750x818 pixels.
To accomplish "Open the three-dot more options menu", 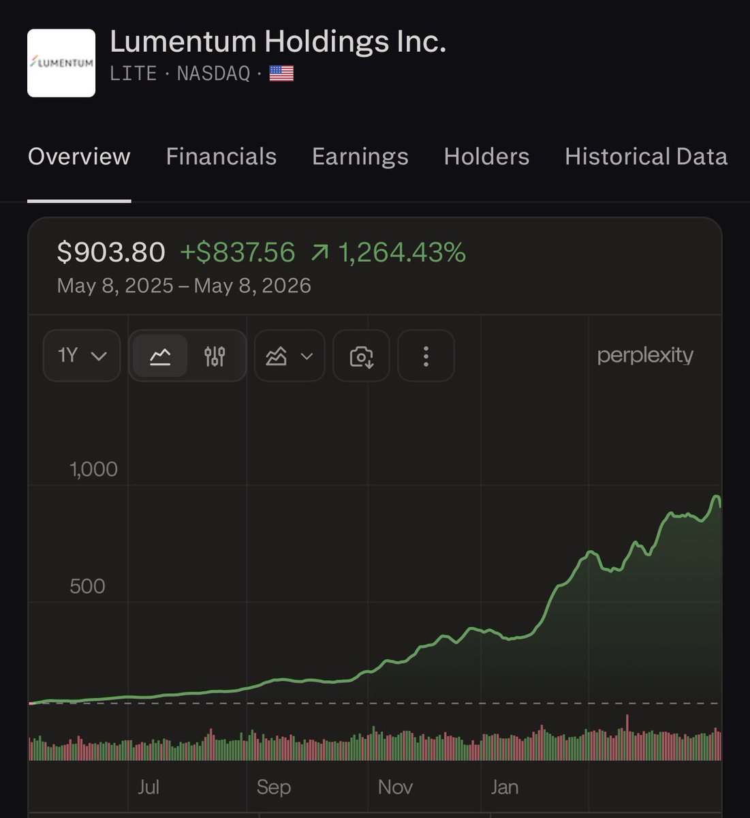I will pos(426,356).
